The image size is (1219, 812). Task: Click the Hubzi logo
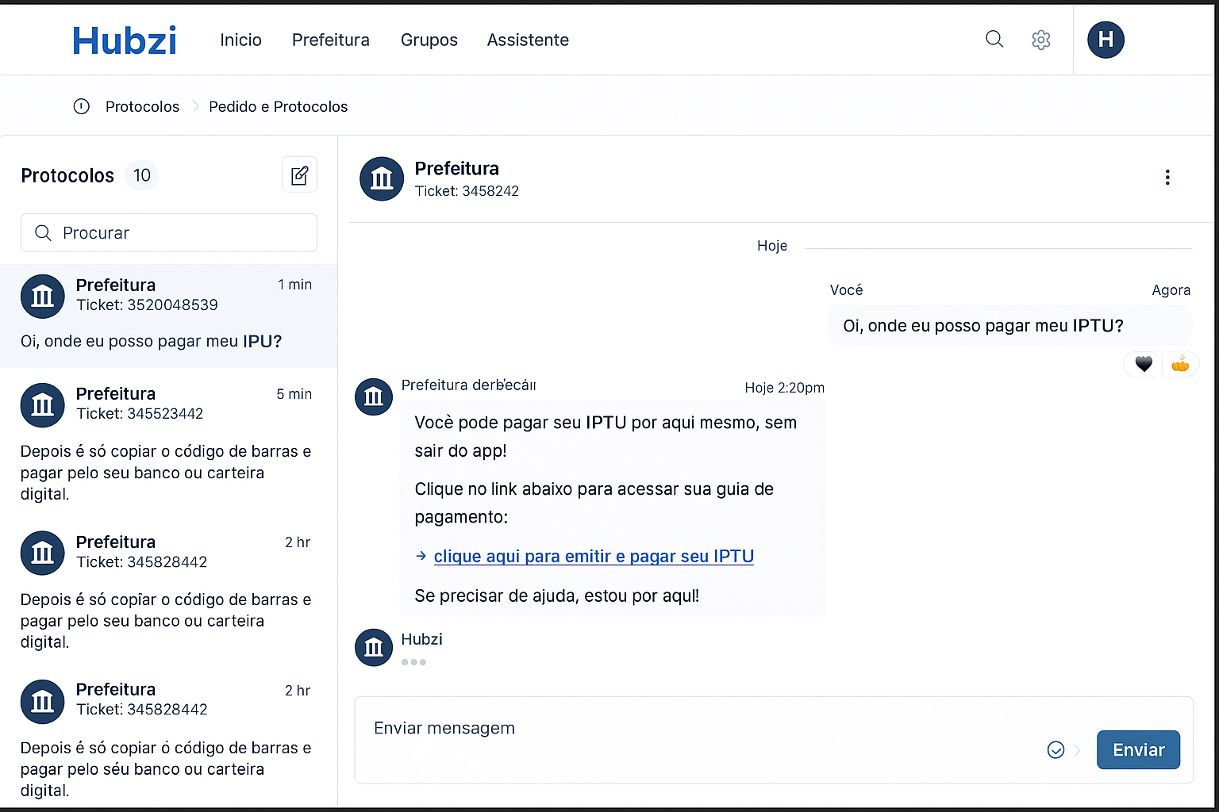(x=125, y=40)
